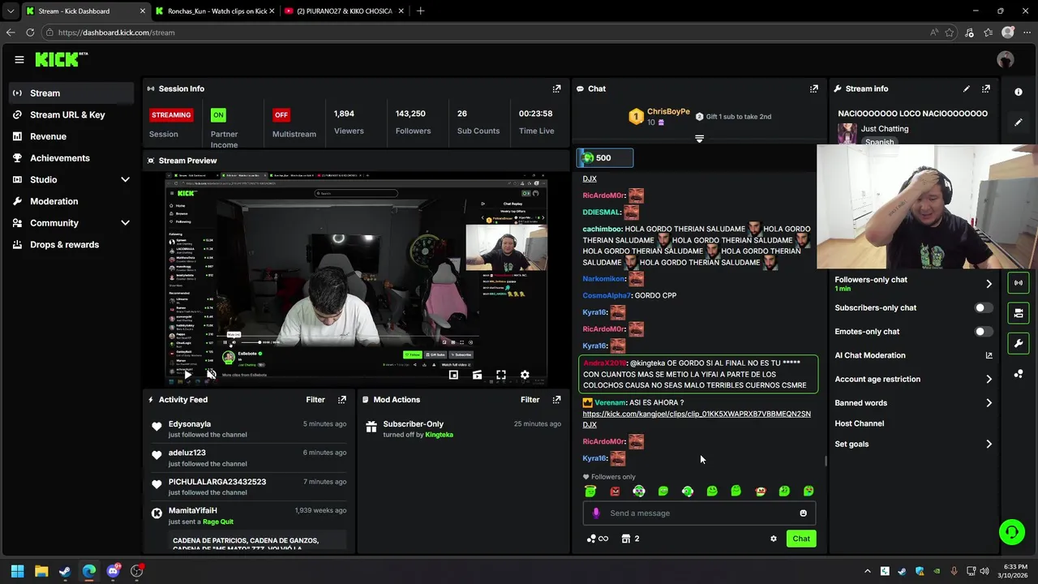Edit stream info with pencil icon
The height and width of the screenshot is (584, 1038).
(x=966, y=88)
